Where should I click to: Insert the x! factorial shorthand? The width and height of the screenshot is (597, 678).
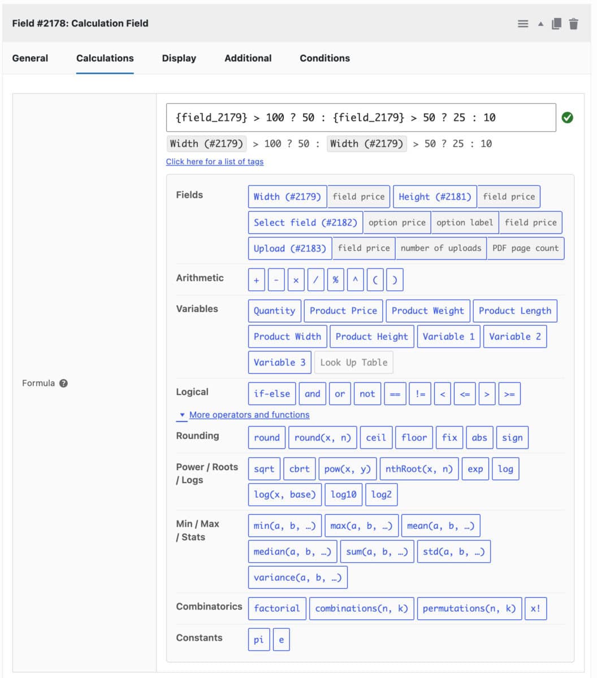point(535,609)
